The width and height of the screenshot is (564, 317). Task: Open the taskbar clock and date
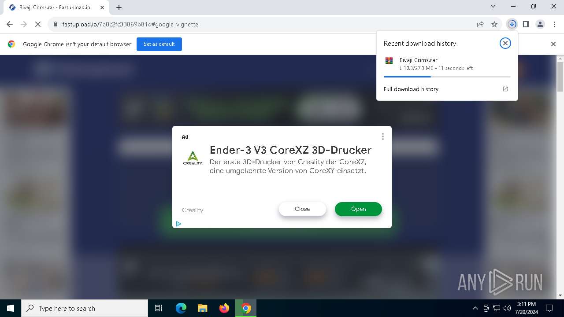pyautogui.click(x=527, y=308)
